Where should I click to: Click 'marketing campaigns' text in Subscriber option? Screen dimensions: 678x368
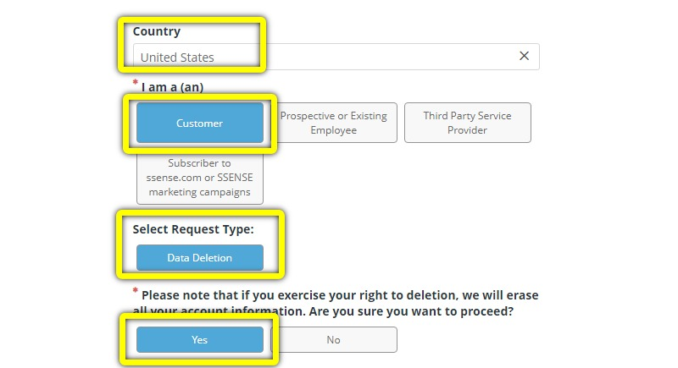coord(200,192)
